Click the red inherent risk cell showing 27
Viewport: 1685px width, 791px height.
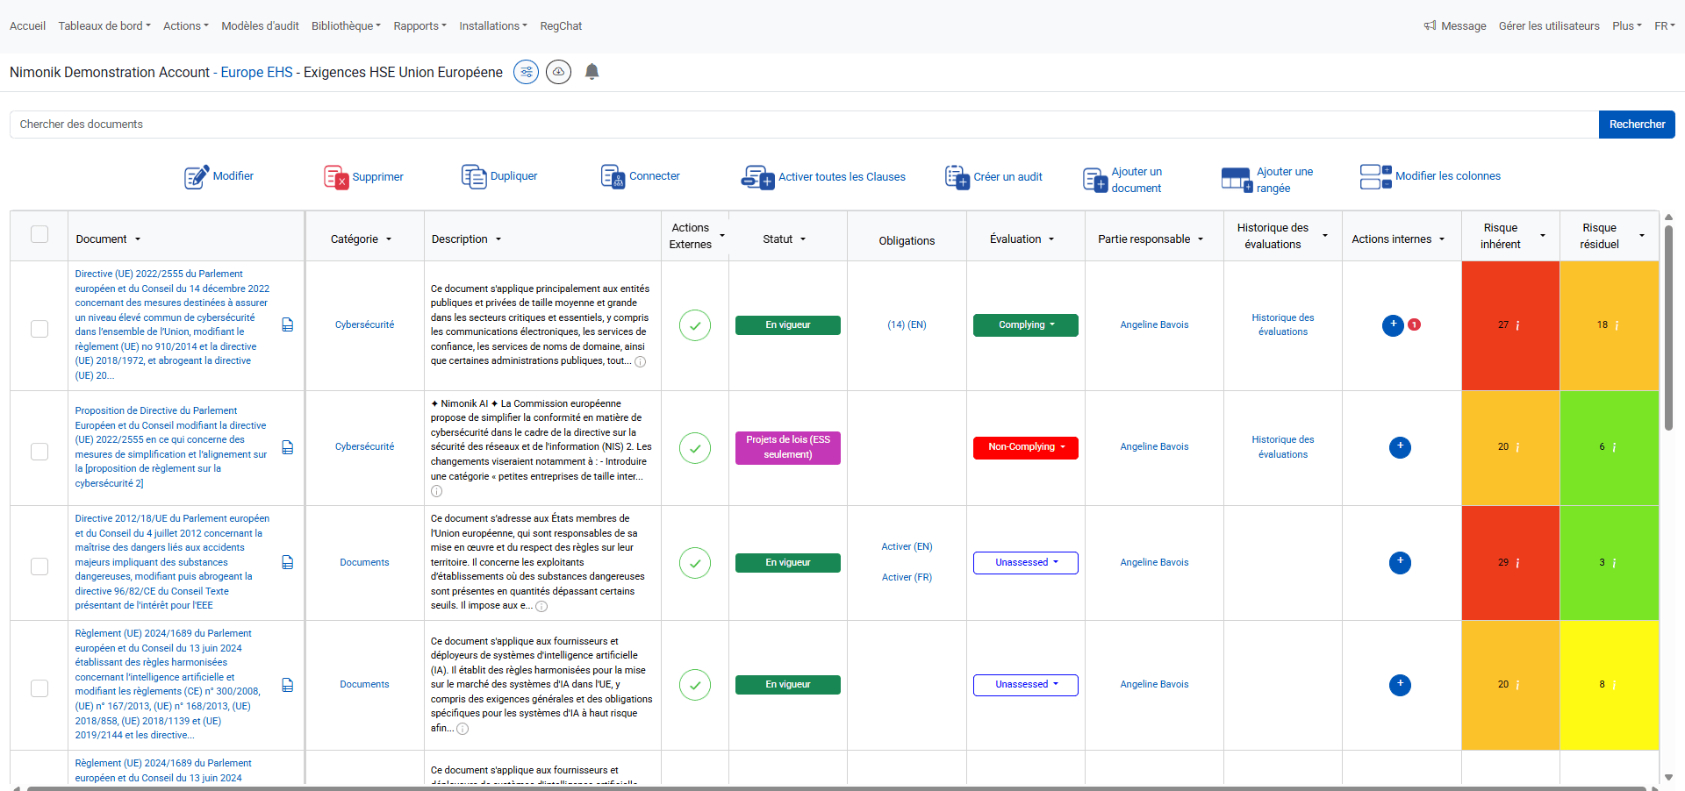[1510, 325]
